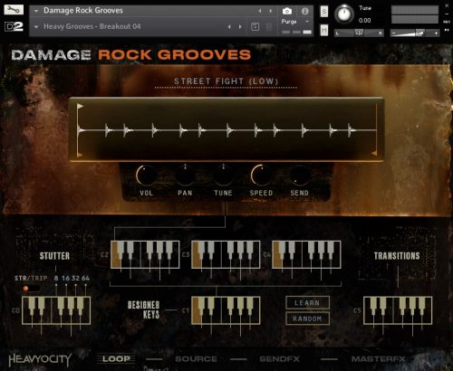The height and width of the screenshot is (371, 453).
Task: Open the Damage Rock Grooves instrument dropdown arrow
Action: point(36,11)
